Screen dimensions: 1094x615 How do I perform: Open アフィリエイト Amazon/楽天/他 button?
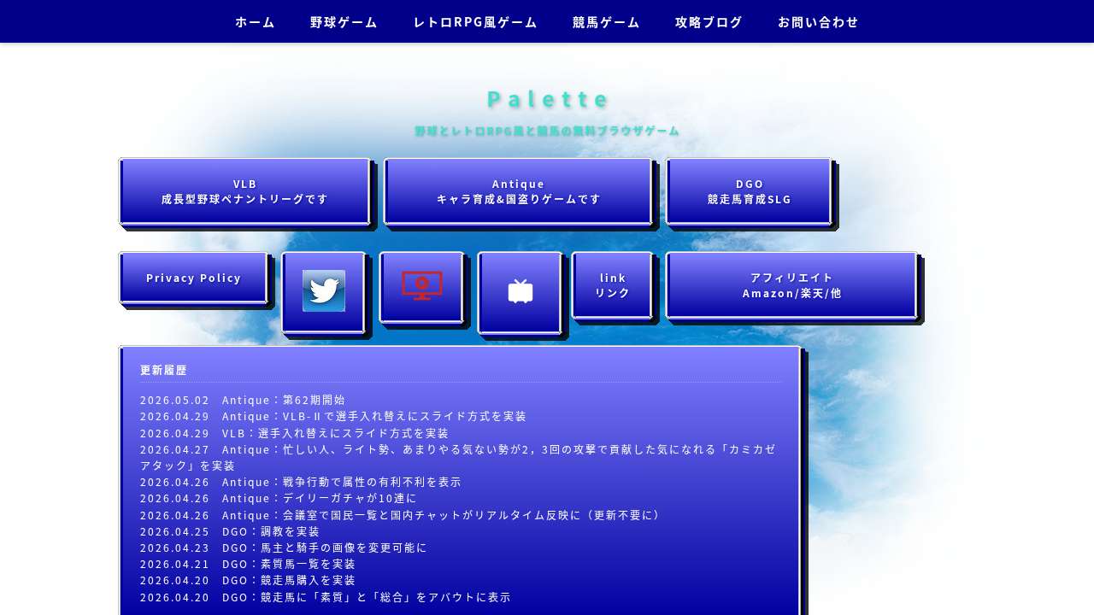[x=791, y=285]
